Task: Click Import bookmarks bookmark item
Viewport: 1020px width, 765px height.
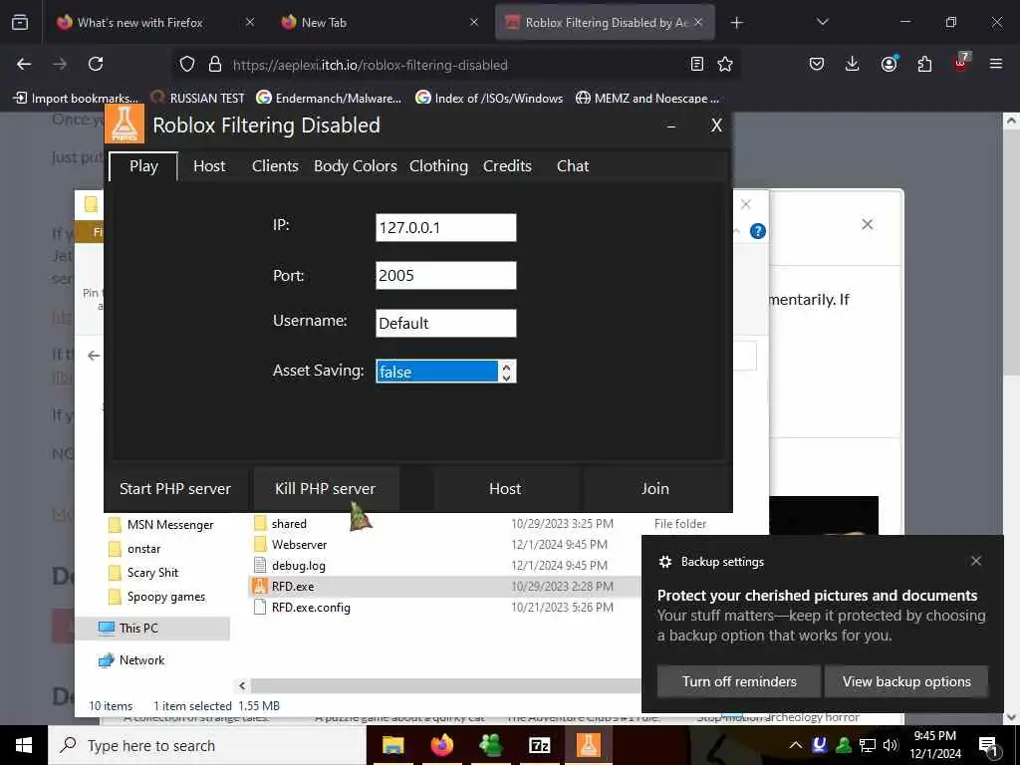Action: pyautogui.click(x=76, y=98)
